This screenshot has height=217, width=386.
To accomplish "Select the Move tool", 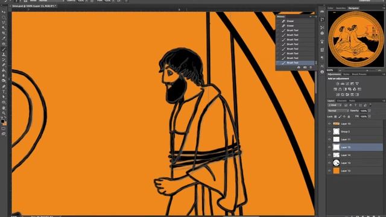I will click(4, 12).
